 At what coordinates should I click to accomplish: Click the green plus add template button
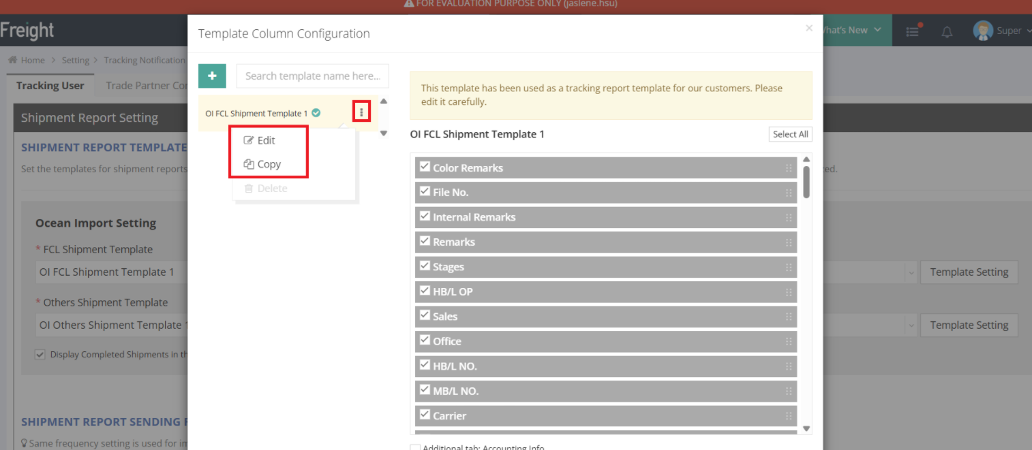[212, 76]
